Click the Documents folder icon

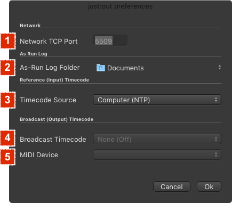pyautogui.click(x=101, y=68)
